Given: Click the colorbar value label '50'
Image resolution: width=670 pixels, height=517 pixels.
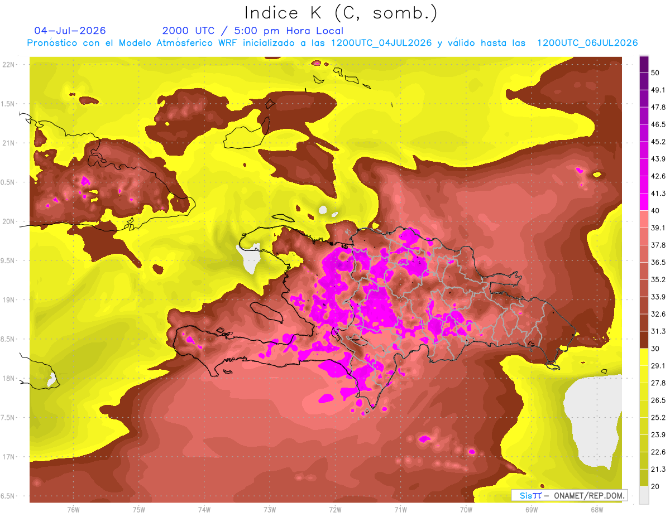Looking at the screenshot, I should (656, 73).
